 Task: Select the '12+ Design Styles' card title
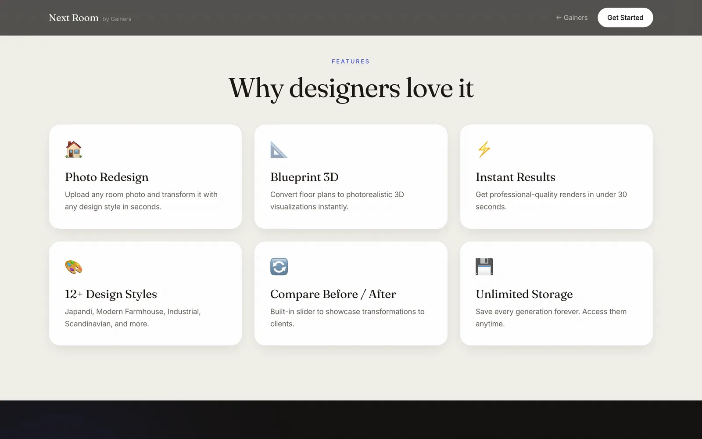111,294
